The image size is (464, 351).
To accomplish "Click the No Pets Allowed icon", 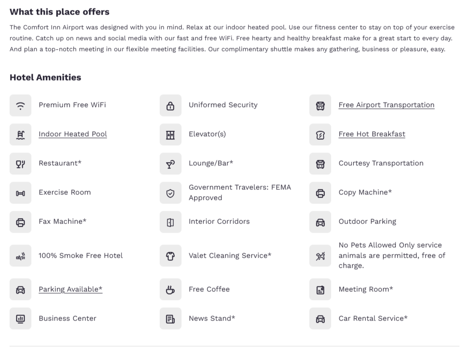I will pyautogui.click(x=320, y=256).
